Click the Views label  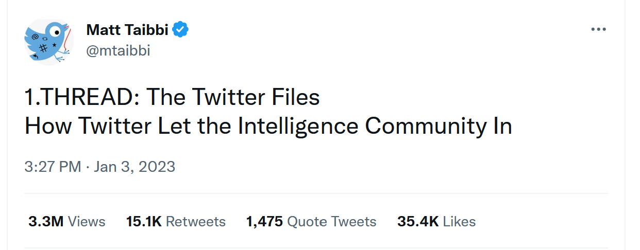coord(87,222)
